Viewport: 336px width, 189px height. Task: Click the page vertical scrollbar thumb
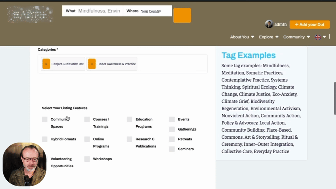(x=335, y=98)
